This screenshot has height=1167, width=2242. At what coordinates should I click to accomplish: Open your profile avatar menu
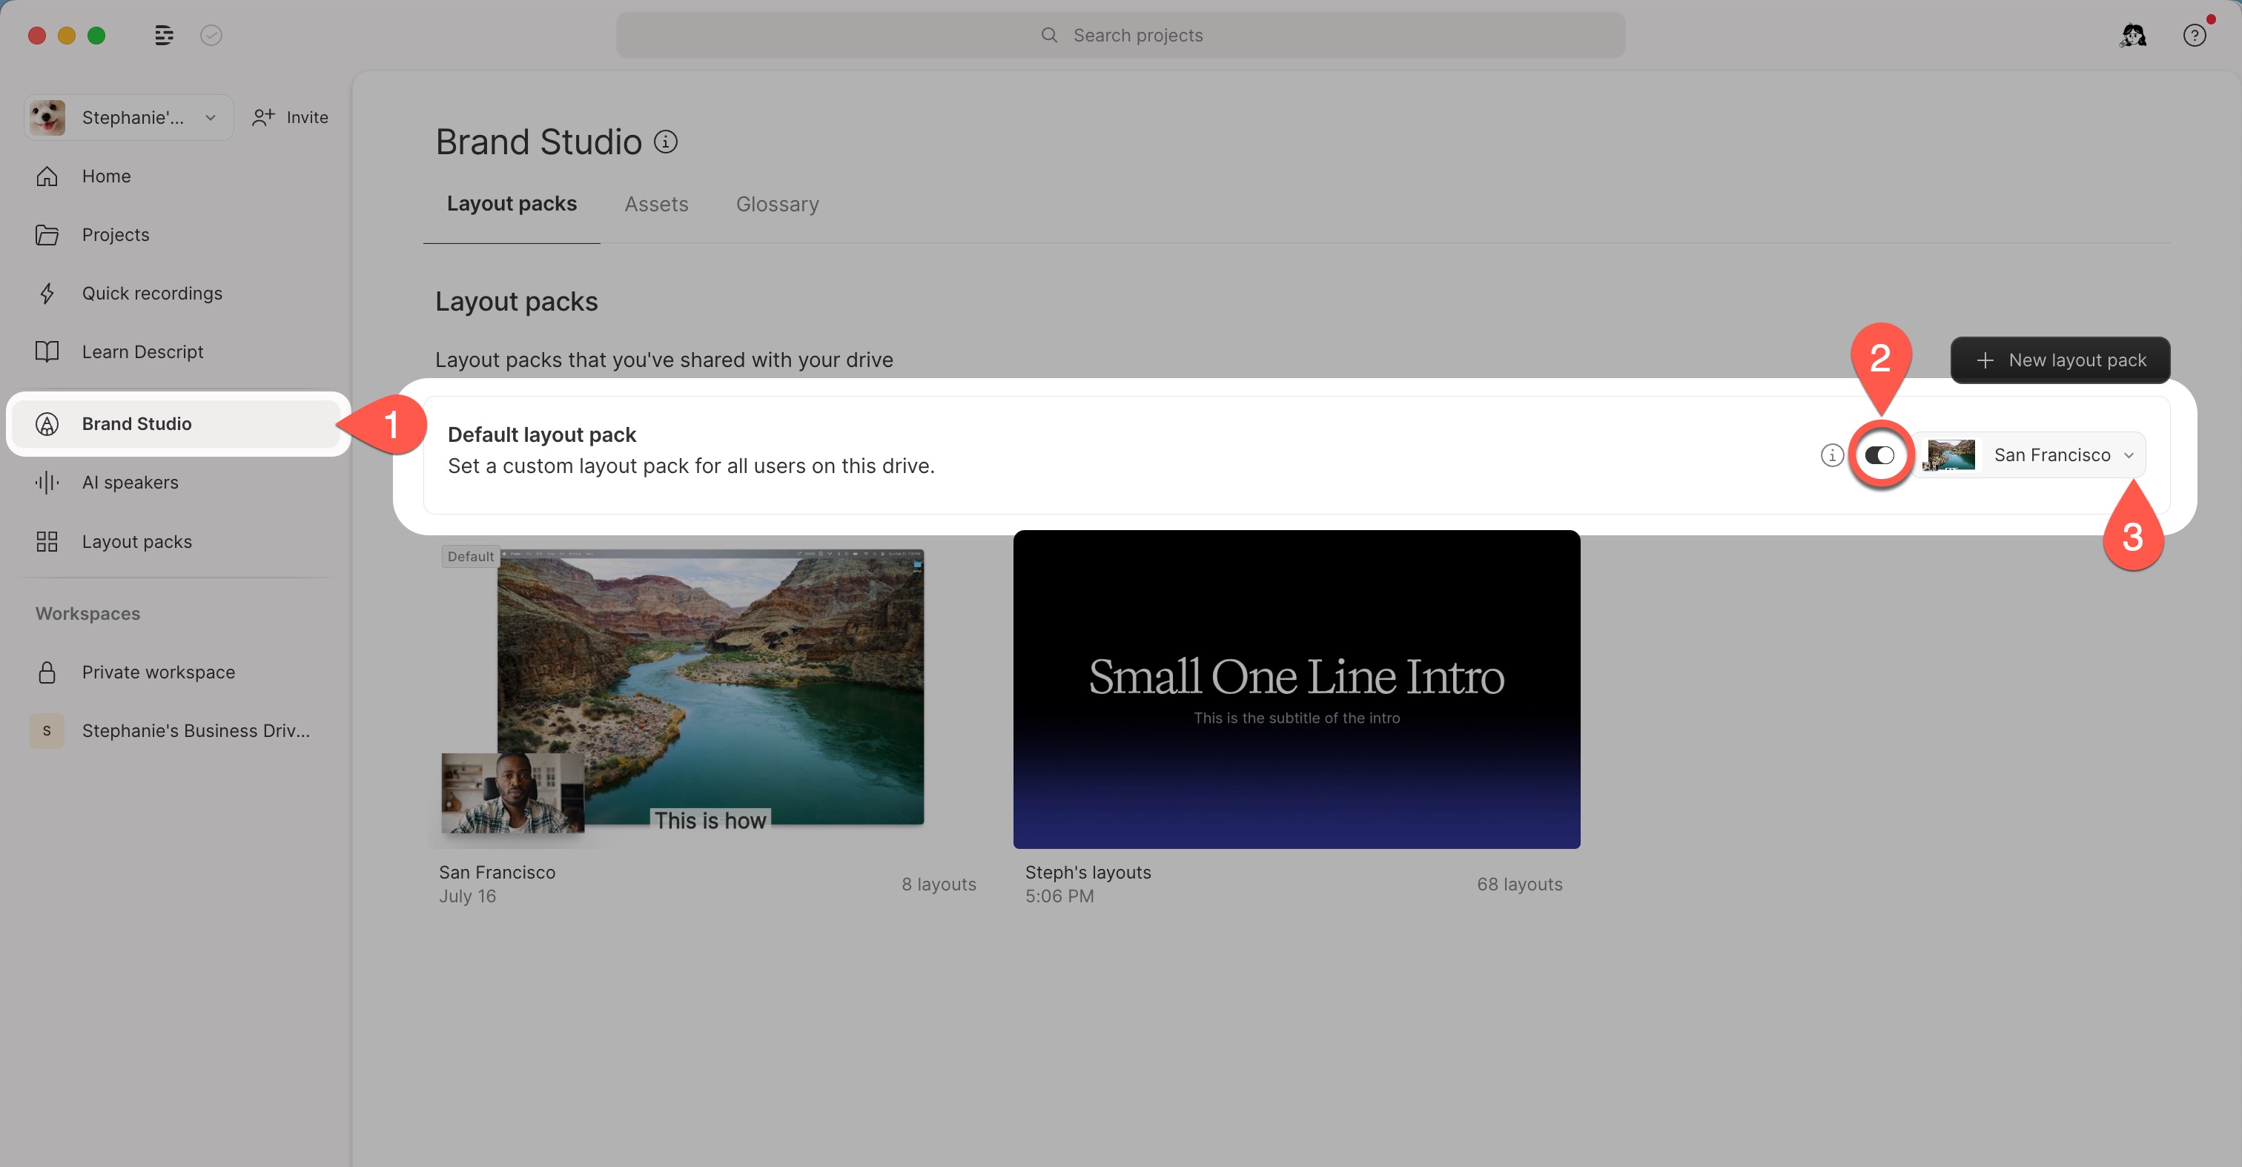2132,35
